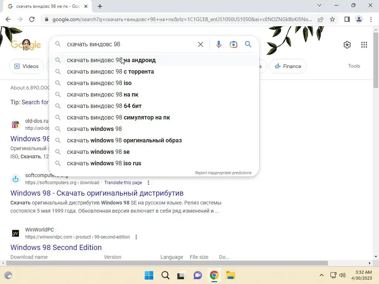
Task: Filter results by Finance
Action: 288,66
